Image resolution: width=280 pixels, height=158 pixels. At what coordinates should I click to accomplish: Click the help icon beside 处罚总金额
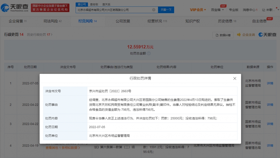coord(149,53)
